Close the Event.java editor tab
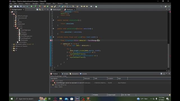 75,10
